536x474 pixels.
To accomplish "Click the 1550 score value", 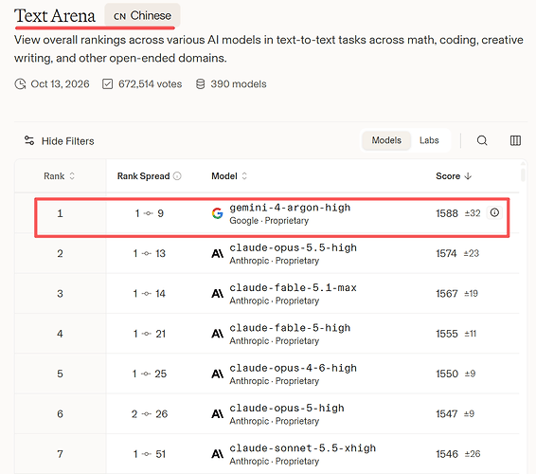I will [446, 374].
